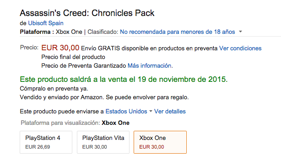Select the Estados Unidos destination link
281x166 pixels.
pos(126,112)
